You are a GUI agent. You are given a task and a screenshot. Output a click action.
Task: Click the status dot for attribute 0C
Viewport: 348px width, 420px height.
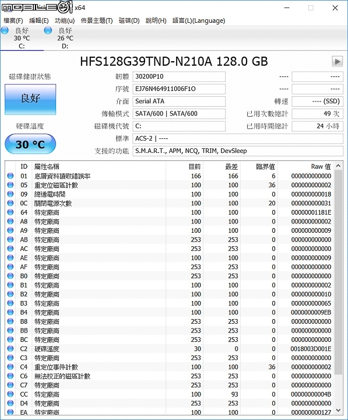click(10, 203)
